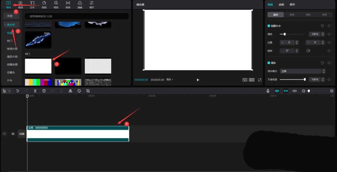Open the 文本 text tab
The height and width of the screenshot is (172, 337).
[x=32, y=5]
